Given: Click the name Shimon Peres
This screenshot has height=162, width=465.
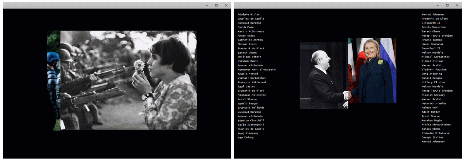Looking at the screenshot, I should point(247,44).
